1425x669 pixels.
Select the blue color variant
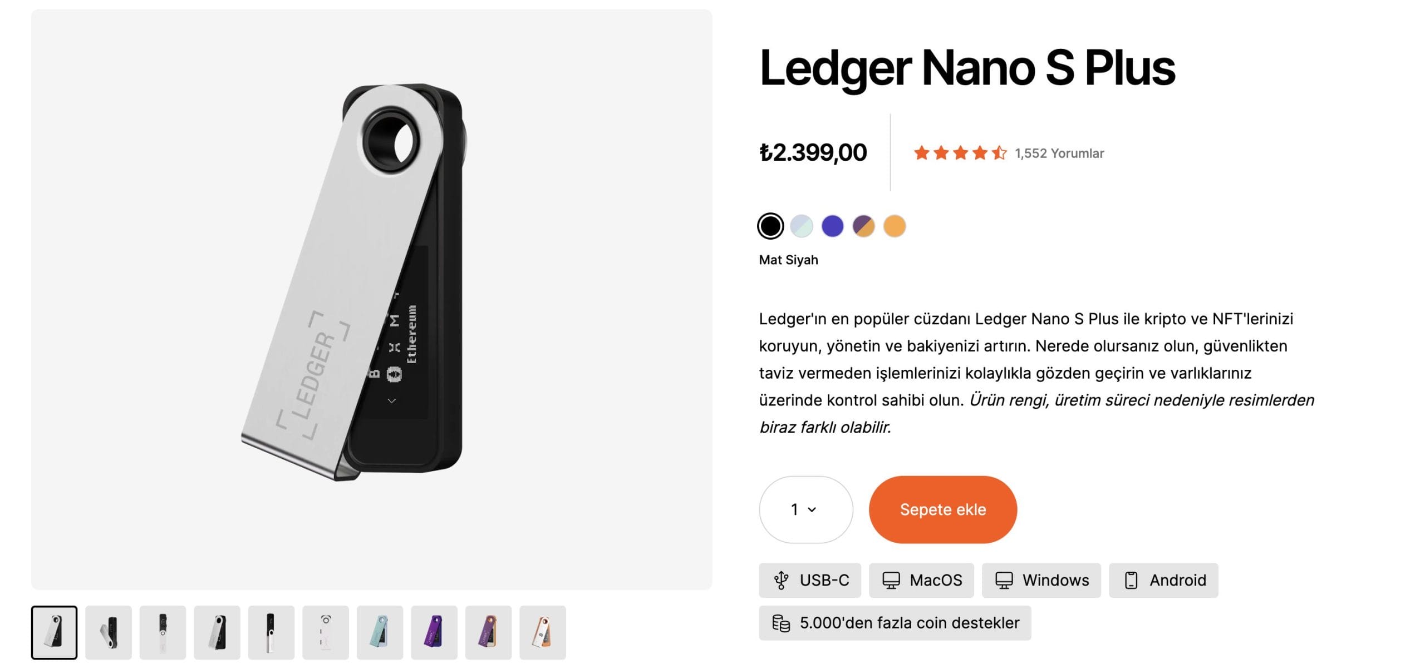[x=833, y=225]
